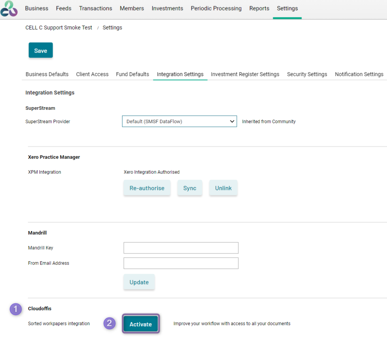Screen dimensions: 387x337
Task: Click the 'Xero Integration Authorised' status text
Action: pos(152,172)
